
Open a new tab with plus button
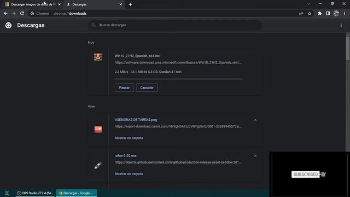[x=130, y=4]
